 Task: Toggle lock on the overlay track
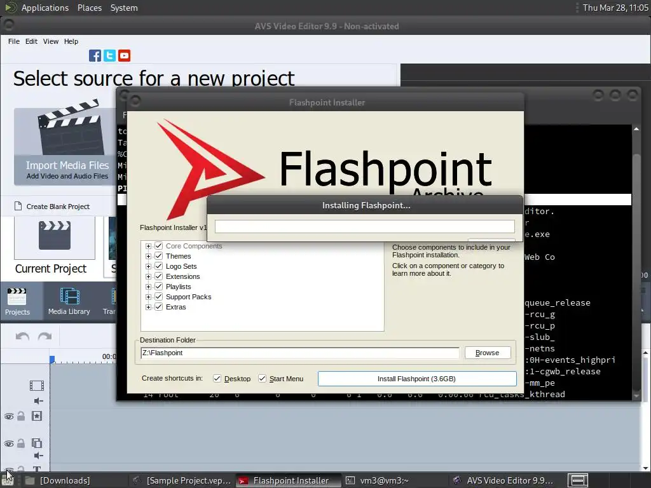tap(21, 443)
